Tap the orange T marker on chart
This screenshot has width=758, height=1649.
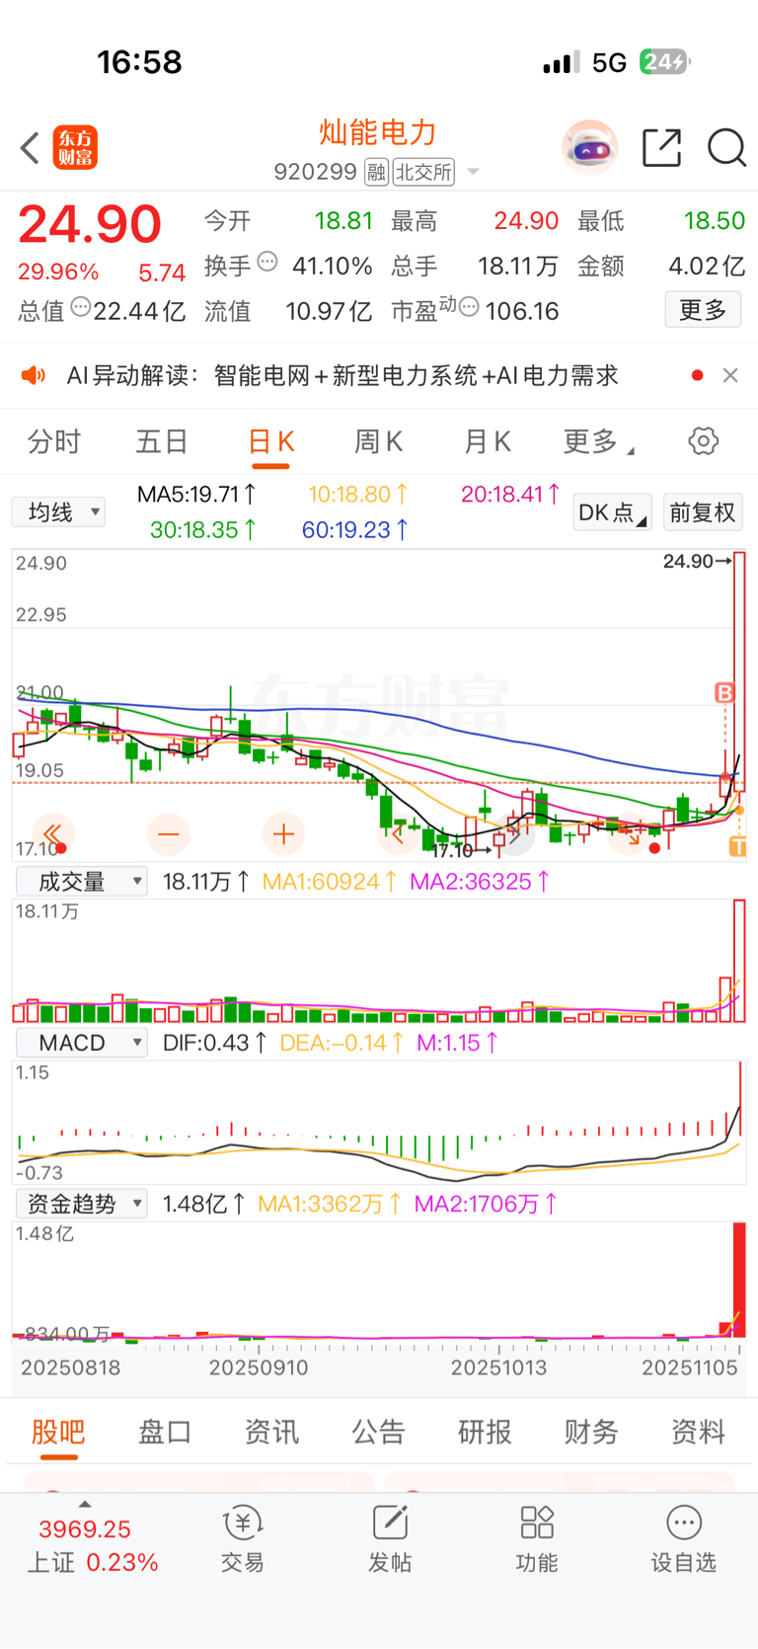(737, 846)
